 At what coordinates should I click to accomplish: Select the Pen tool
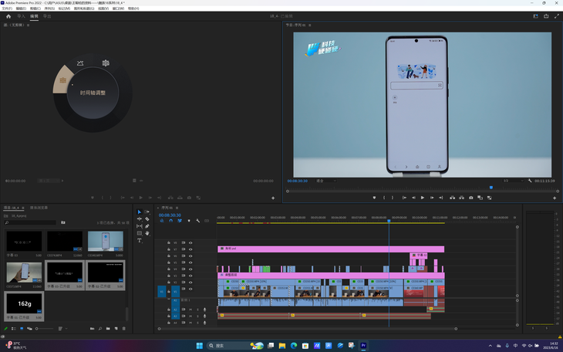147,226
